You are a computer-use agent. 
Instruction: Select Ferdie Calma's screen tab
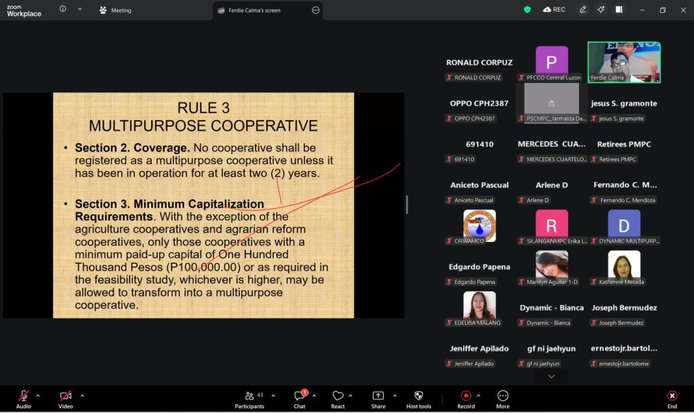pyautogui.click(x=258, y=10)
